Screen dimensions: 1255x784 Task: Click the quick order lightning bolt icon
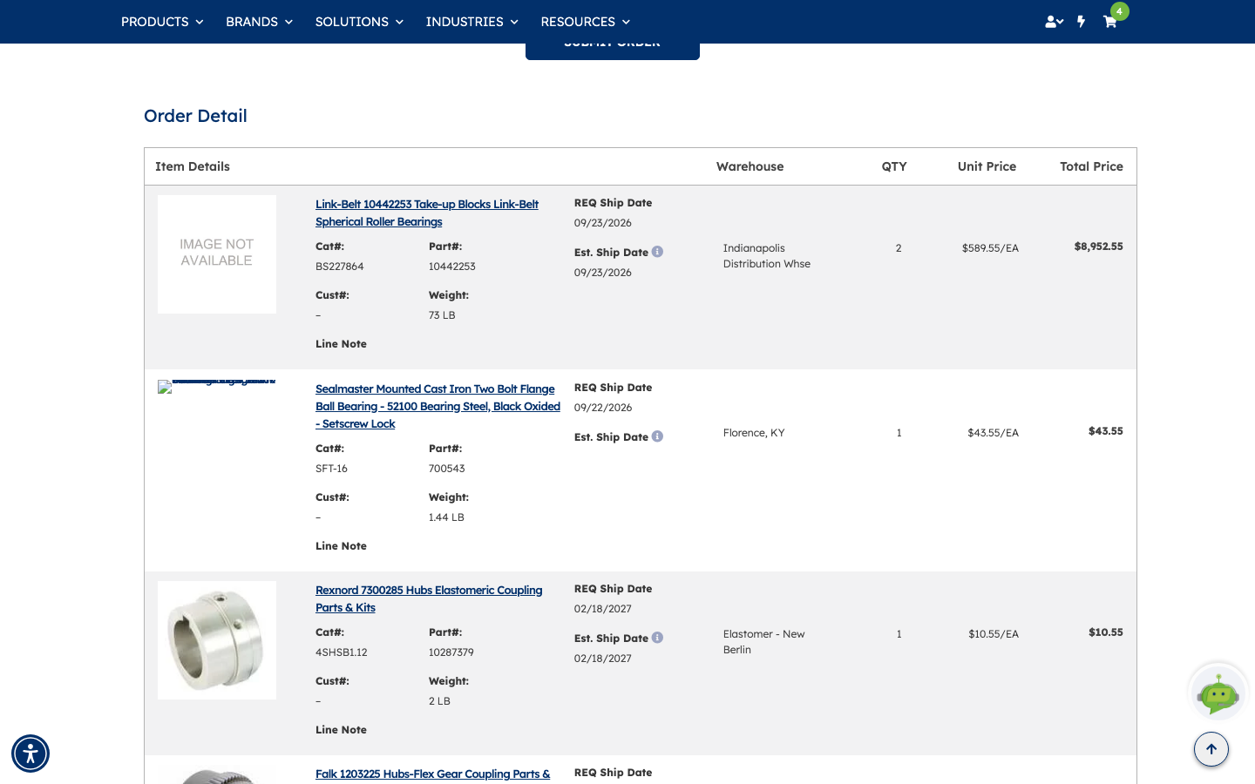(x=1082, y=22)
